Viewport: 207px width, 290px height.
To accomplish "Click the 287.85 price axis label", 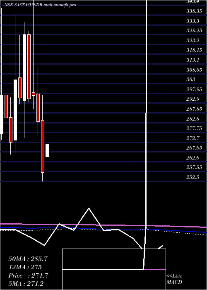I will click(x=194, y=109).
